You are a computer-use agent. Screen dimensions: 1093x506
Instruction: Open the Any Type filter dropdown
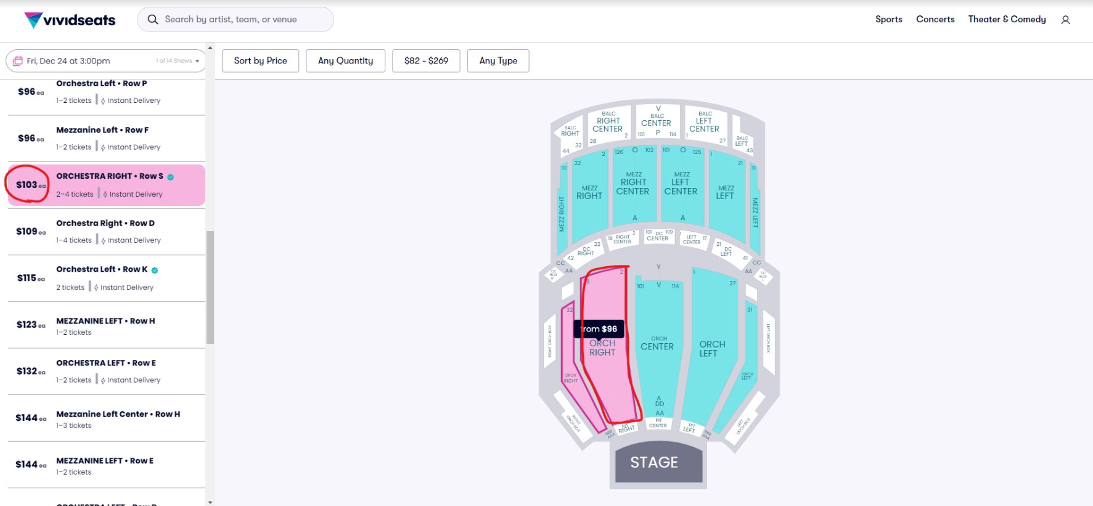[498, 60]
